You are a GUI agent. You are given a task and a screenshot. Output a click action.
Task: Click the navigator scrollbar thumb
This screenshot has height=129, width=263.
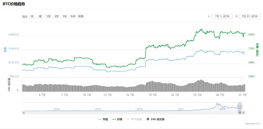[x=240, y=113]
